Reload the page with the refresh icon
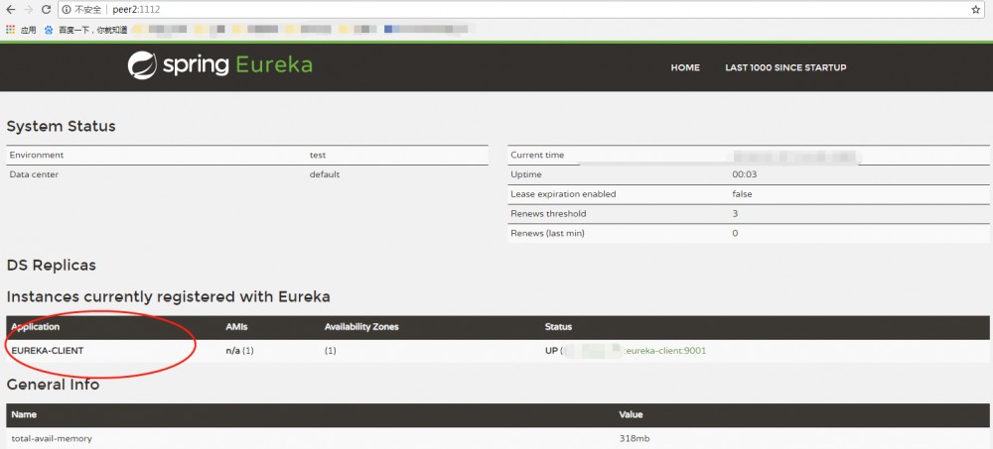Viewport: 993px width, 449px height. 46,10
